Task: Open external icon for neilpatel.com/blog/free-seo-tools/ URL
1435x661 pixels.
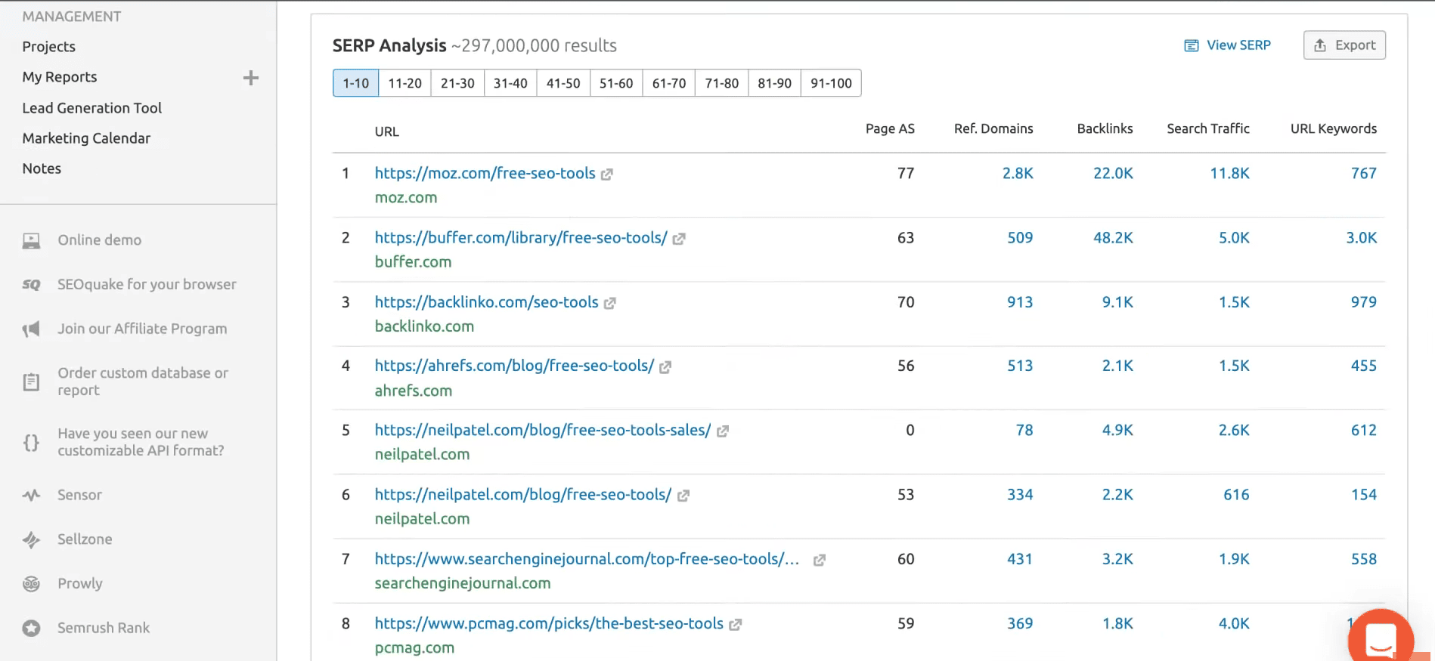Action: pos(683,496)
